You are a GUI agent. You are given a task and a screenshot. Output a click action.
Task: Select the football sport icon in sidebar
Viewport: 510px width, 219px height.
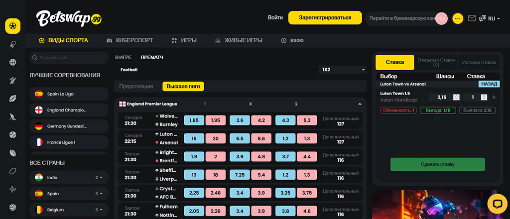click(x=12, y=26)
